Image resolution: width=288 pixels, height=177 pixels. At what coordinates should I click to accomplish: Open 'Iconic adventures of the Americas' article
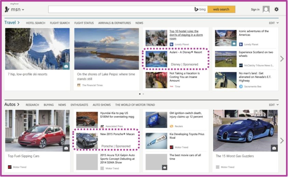[253, 33]
